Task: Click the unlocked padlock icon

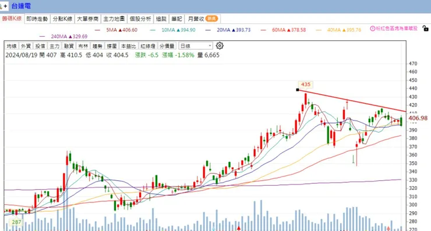Action: [426, 29]
